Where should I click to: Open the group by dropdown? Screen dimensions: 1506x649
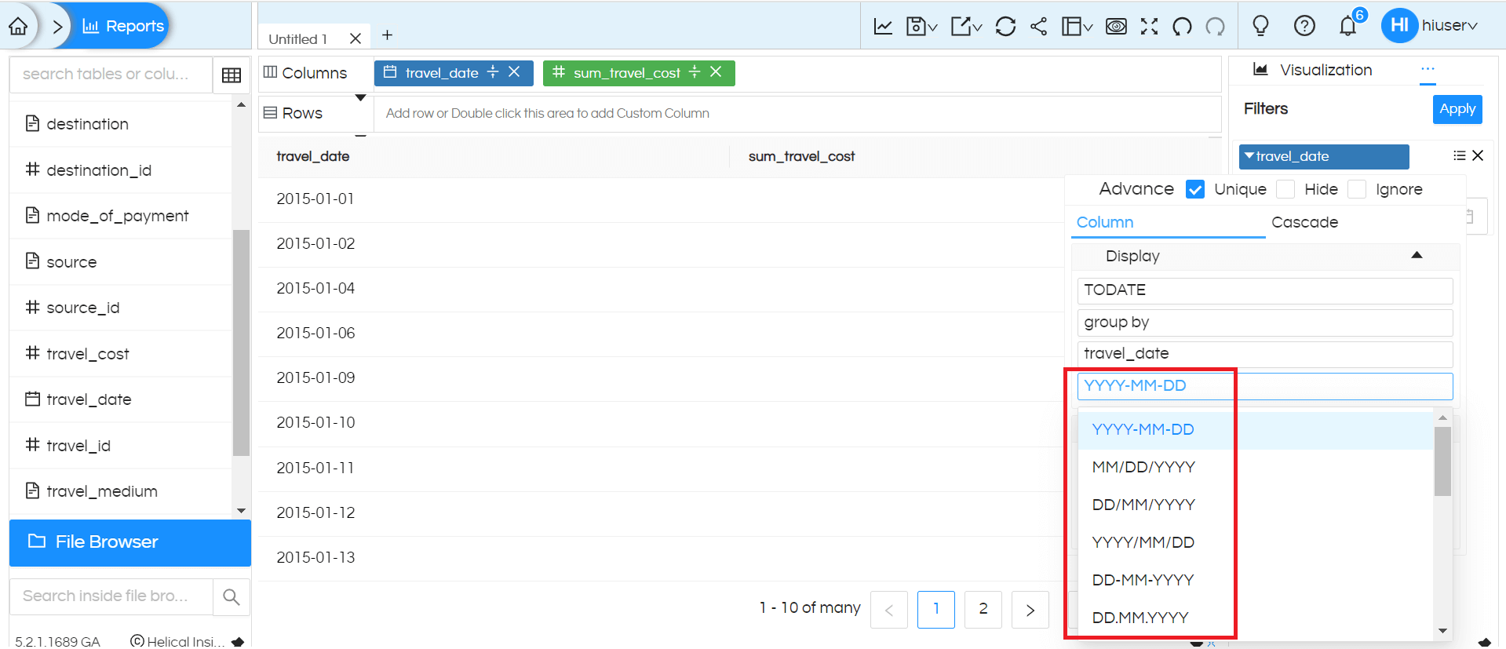(x=1264, y=323)
